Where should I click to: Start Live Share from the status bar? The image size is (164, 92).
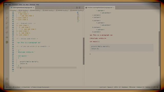tap(16, 87)
